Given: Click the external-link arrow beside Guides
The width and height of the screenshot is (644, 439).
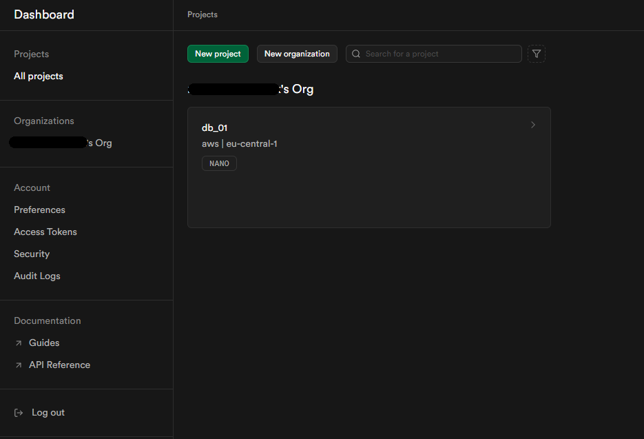Looking at the screenshot, I should [x=18, y=343].
